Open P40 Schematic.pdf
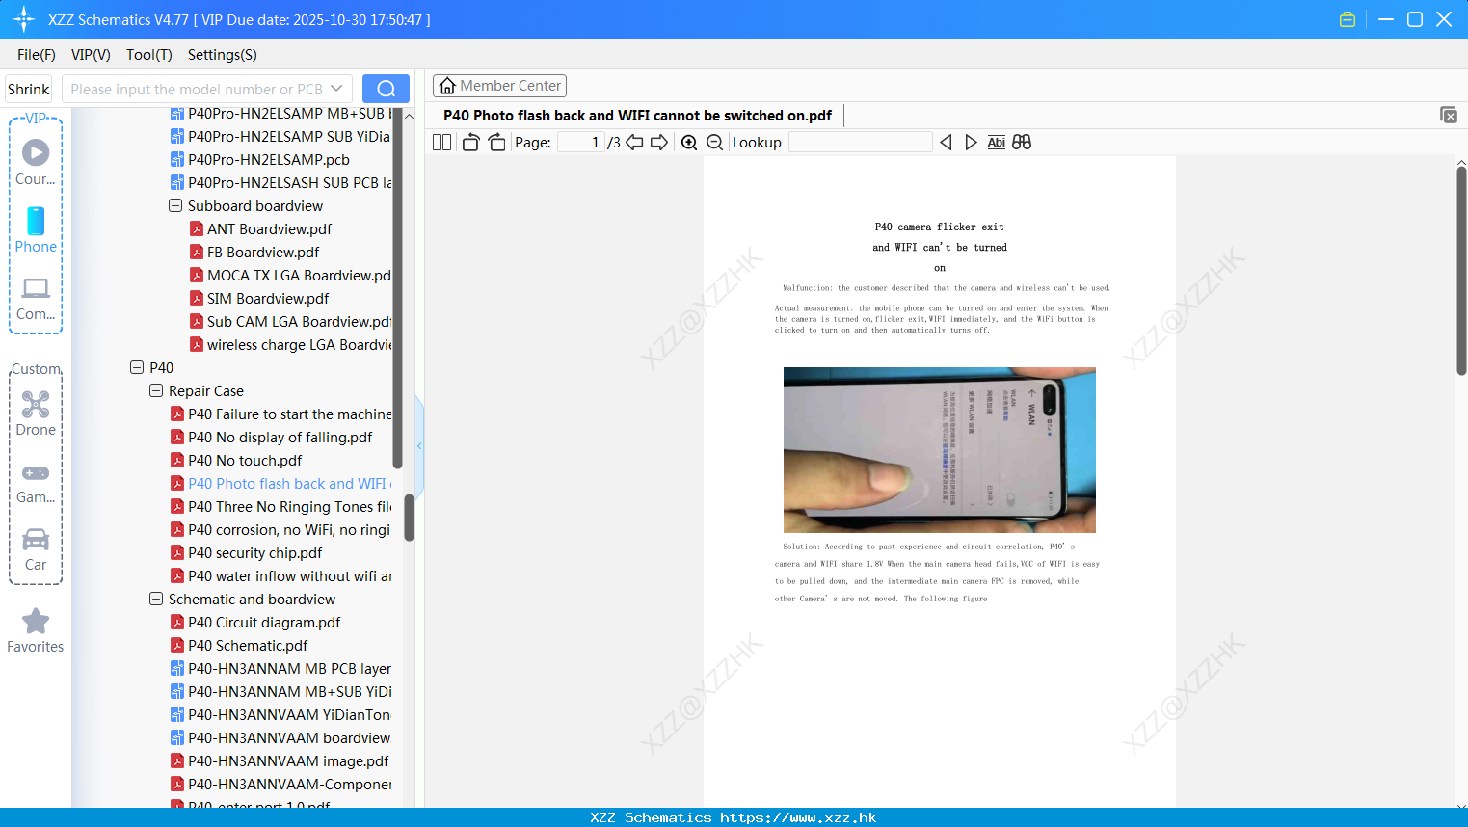The width and height of the screenshot is (1468, 827). (248, 645)
